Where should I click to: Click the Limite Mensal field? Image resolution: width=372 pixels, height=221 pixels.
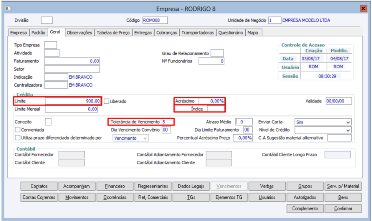point(71,109)
